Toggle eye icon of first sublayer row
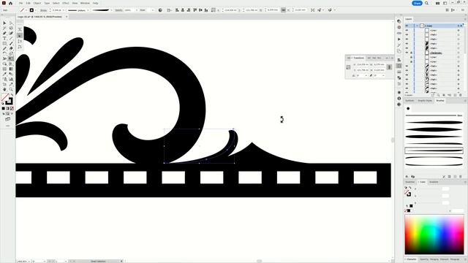 click(x=407, y=31)
